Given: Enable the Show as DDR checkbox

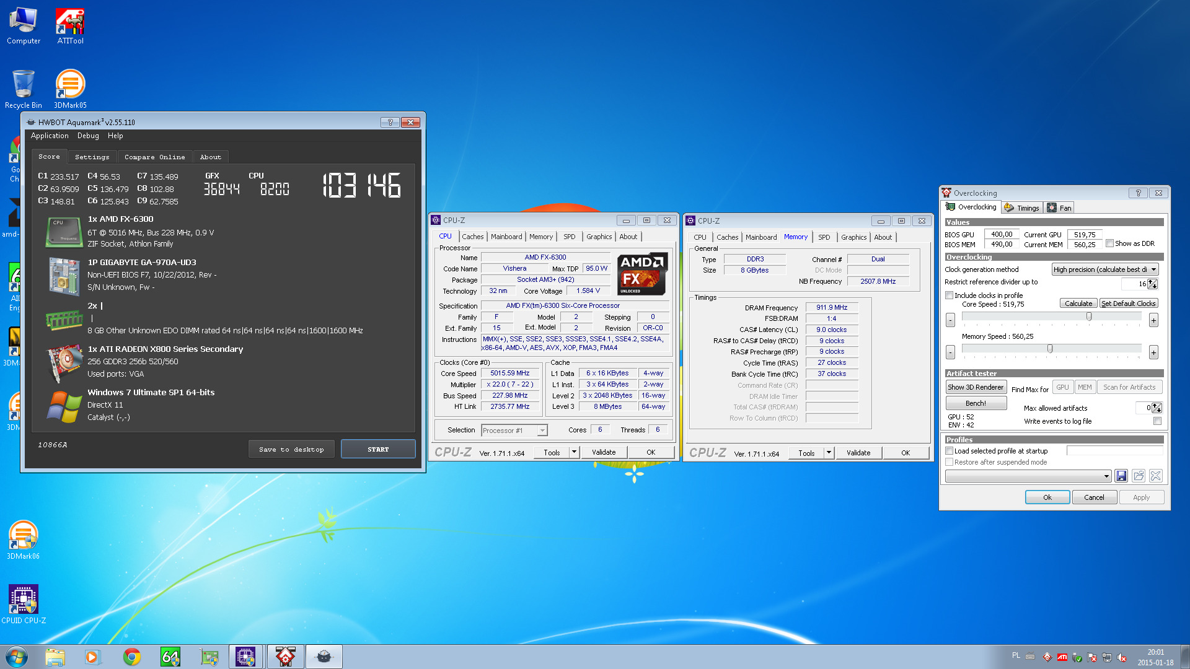Looking at the screenshot, I should click(x=1109, y=243).
